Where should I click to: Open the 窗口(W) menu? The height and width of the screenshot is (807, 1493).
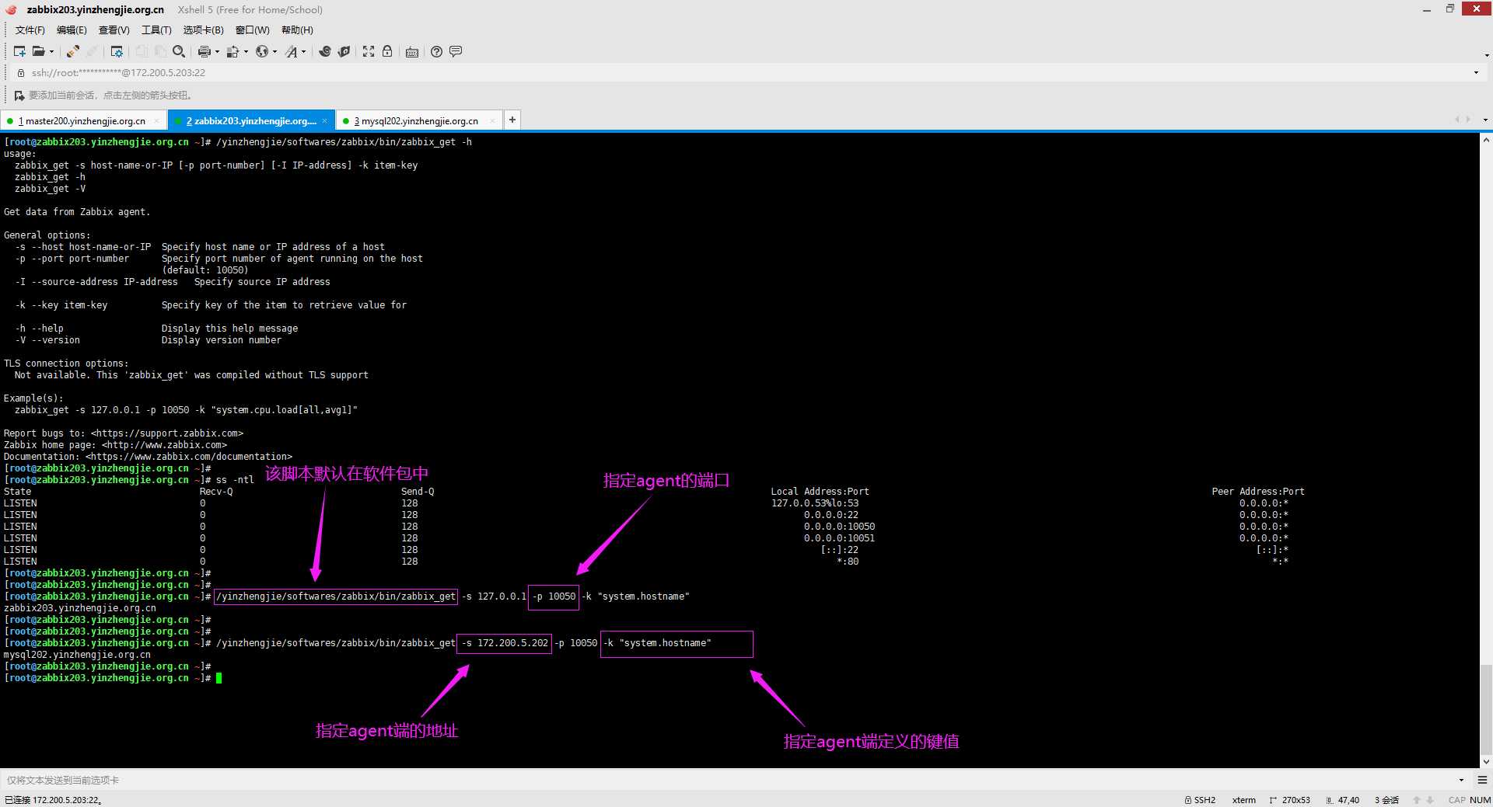(252, 30)
